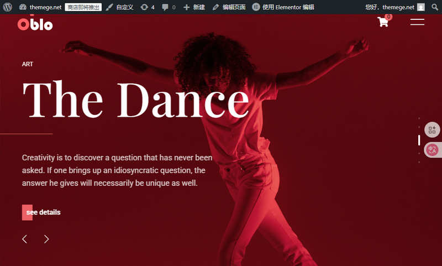Click the floating grid apps widget
442x266 pixels.
(x=432, y=130)
